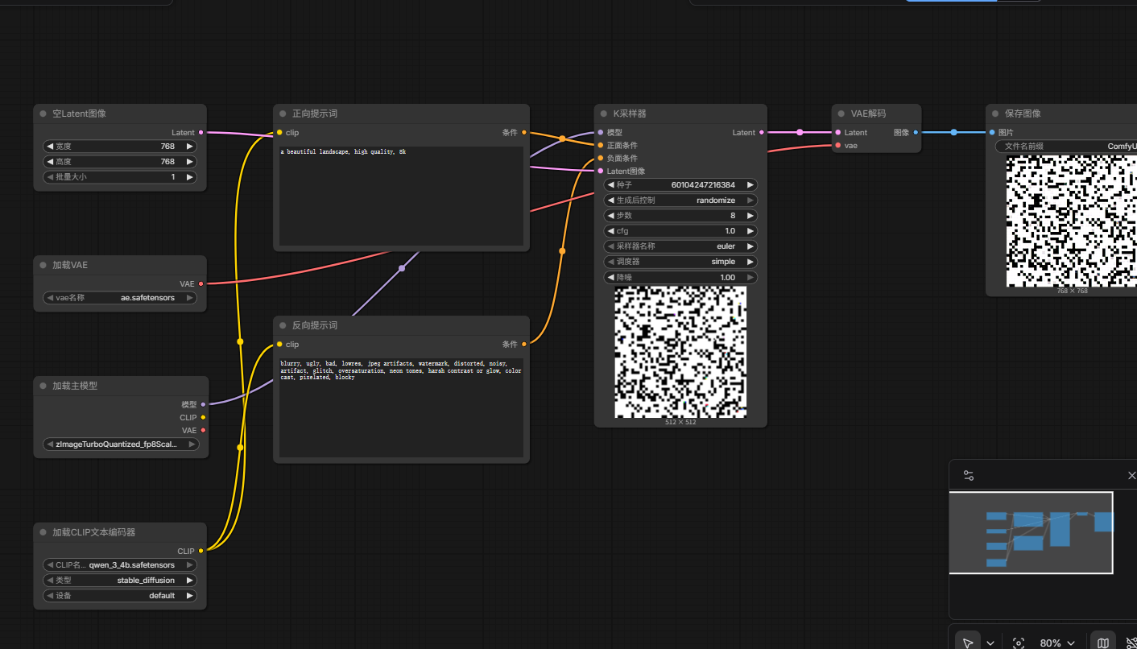Click the 降噪 1.00 slider field
Viewport: 1137px width, 649px height.
pyautogui.click(x=680, y=277)
